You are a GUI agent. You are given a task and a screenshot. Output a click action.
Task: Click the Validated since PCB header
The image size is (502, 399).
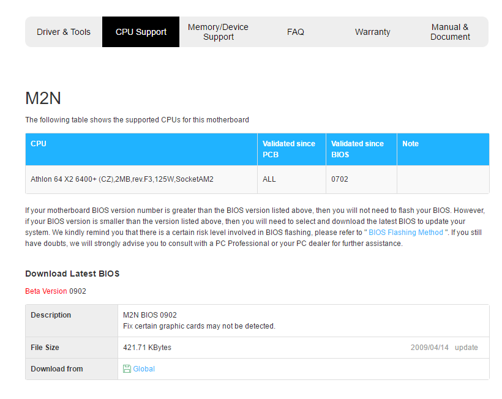click(291, 149)
